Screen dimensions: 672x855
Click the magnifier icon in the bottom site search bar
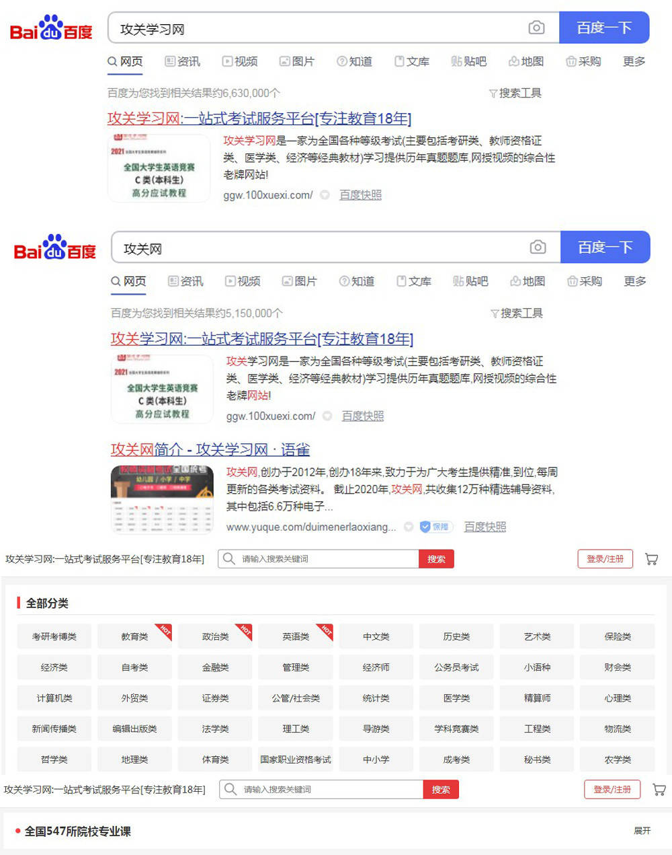(230, 789)
